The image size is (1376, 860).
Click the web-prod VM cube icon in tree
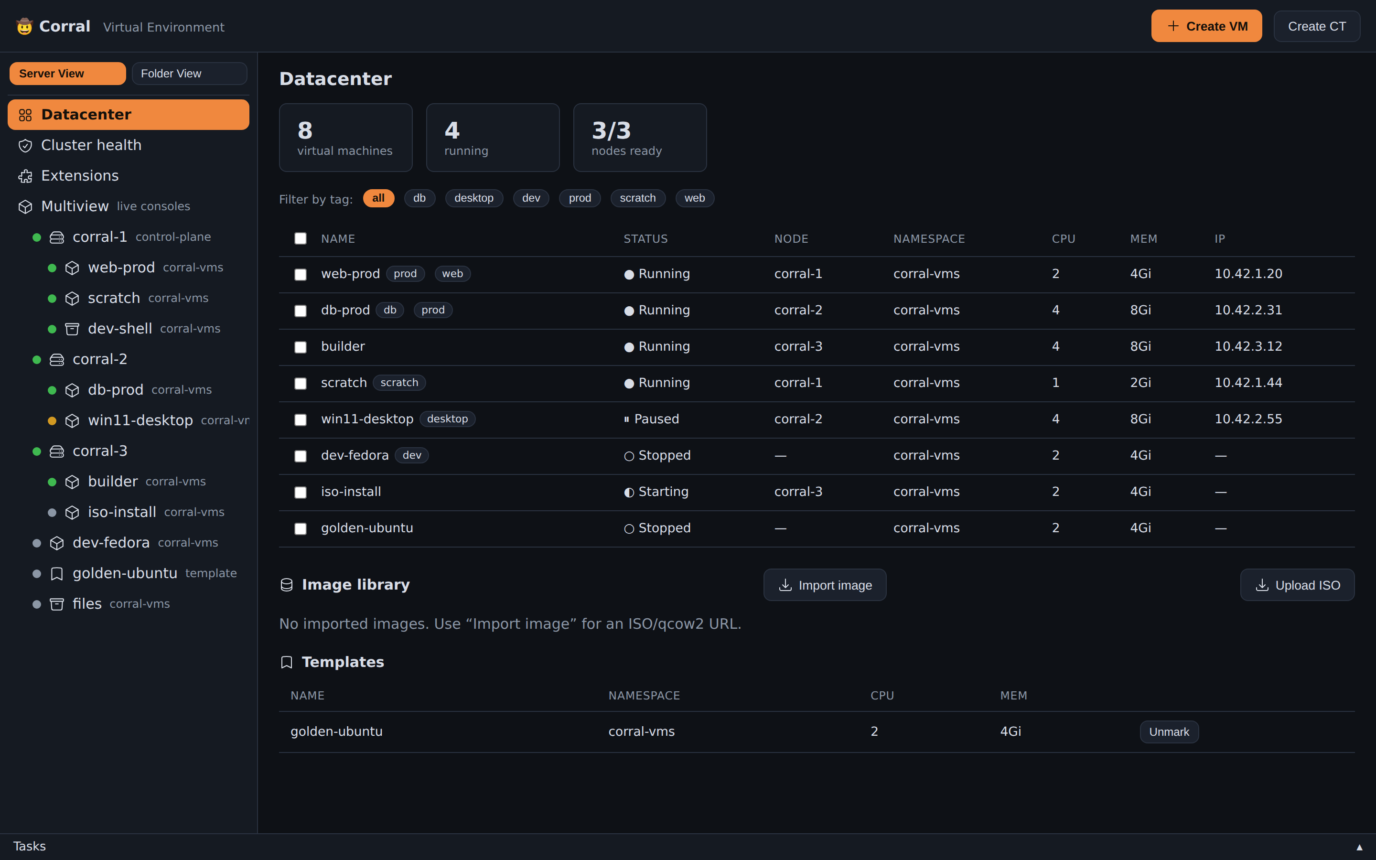pyautogui.click(x=72, y=268)
